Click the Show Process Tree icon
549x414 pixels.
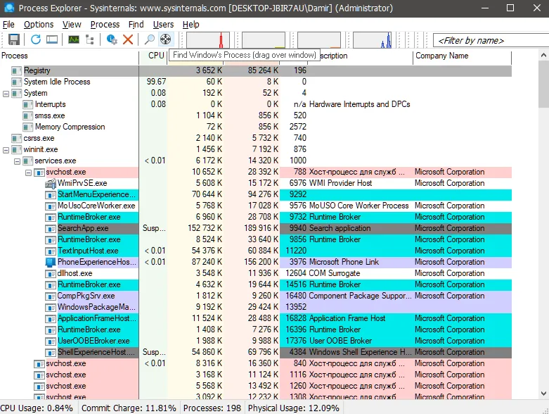tap(90, 39)
